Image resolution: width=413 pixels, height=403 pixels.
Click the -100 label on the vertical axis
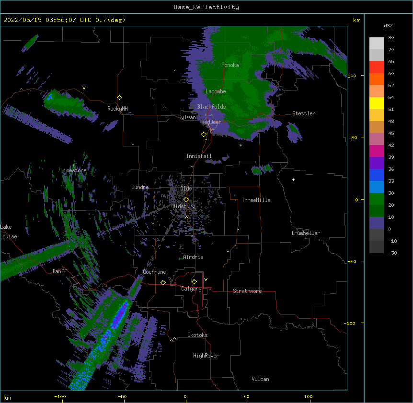[350, 323]
